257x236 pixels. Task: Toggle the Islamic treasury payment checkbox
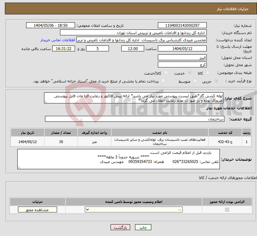pos(163,81)
